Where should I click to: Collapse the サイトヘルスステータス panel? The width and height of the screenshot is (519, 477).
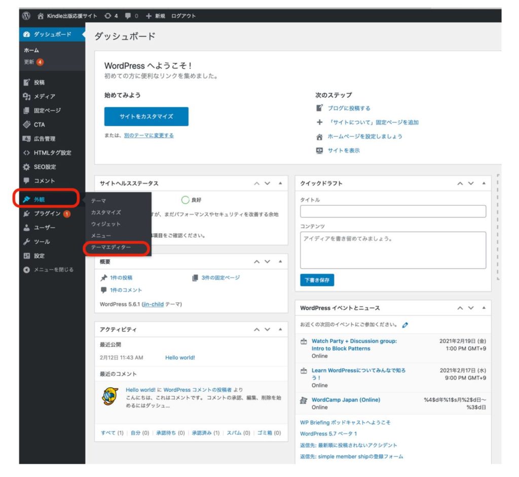coord(280,184)
